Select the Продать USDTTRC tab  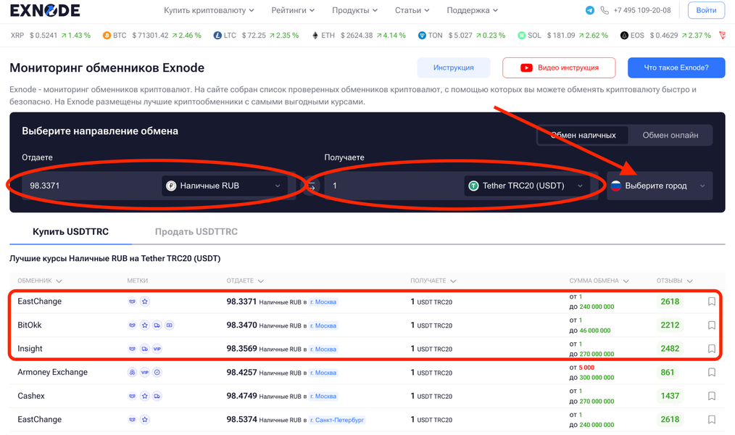pyautogui.click(x=196, y=232)
